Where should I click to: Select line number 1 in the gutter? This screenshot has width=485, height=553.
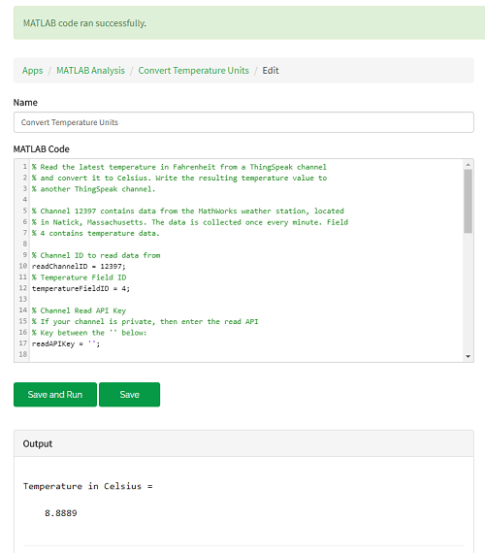[24, 167]
